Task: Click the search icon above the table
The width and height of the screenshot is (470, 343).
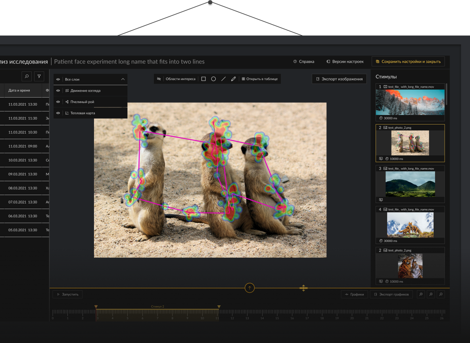Action: tap(27, 76)
